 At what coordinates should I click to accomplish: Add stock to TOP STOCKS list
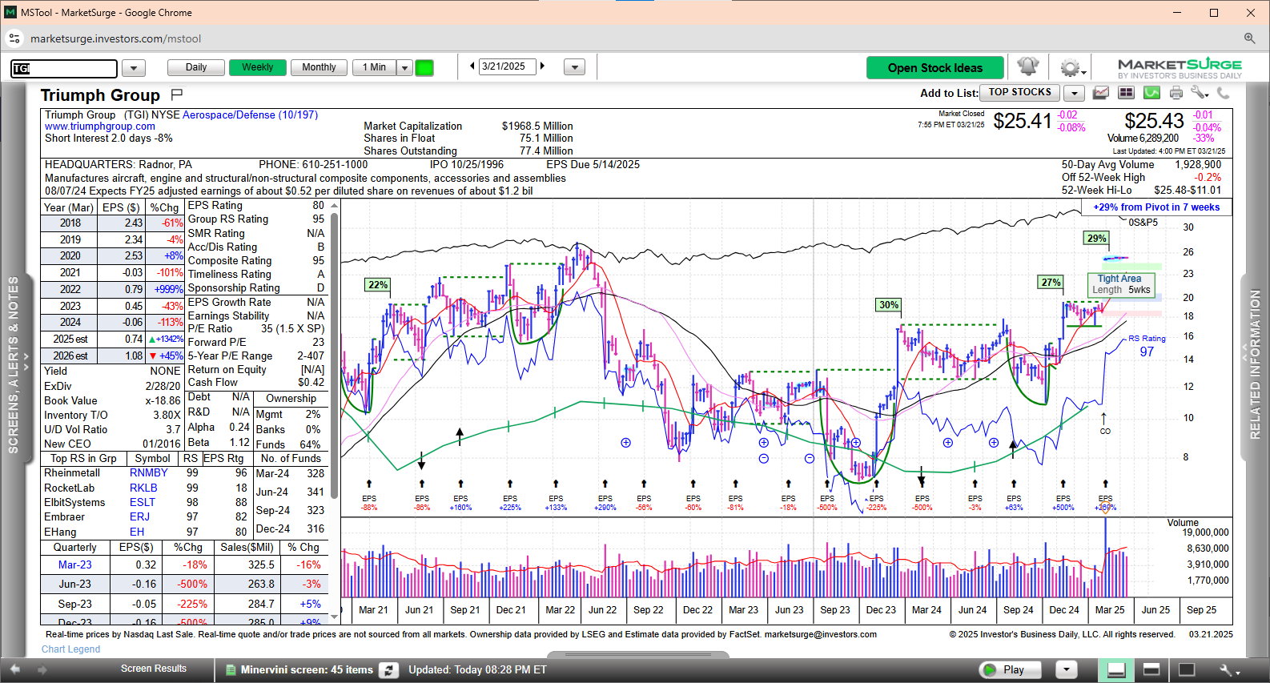(1019, 93)
